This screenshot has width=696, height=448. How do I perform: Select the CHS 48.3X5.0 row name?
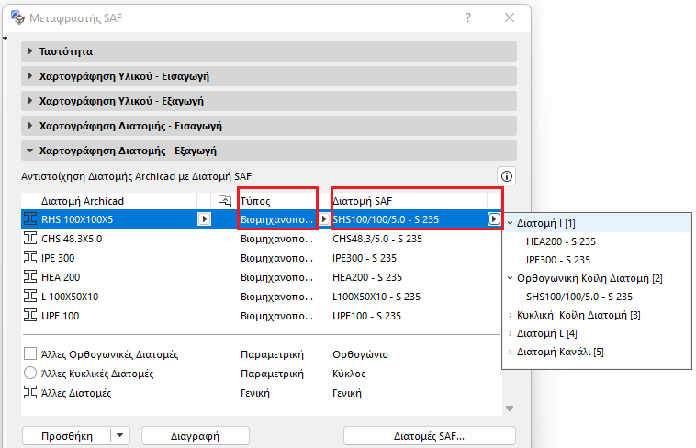[x=72, y=239]
